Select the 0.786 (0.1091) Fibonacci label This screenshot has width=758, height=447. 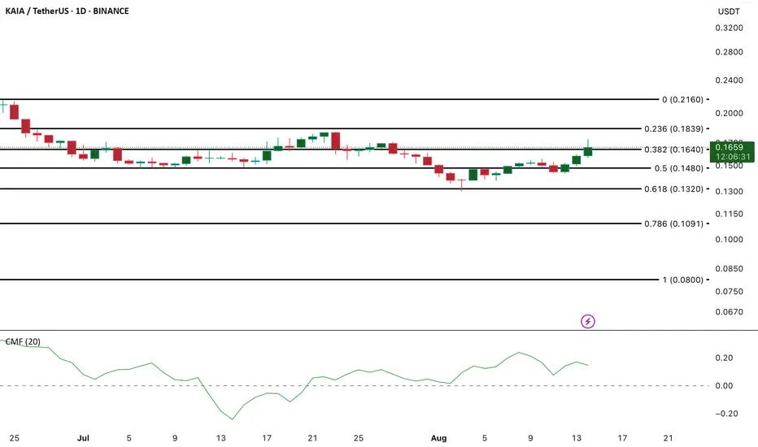(674, 223)
